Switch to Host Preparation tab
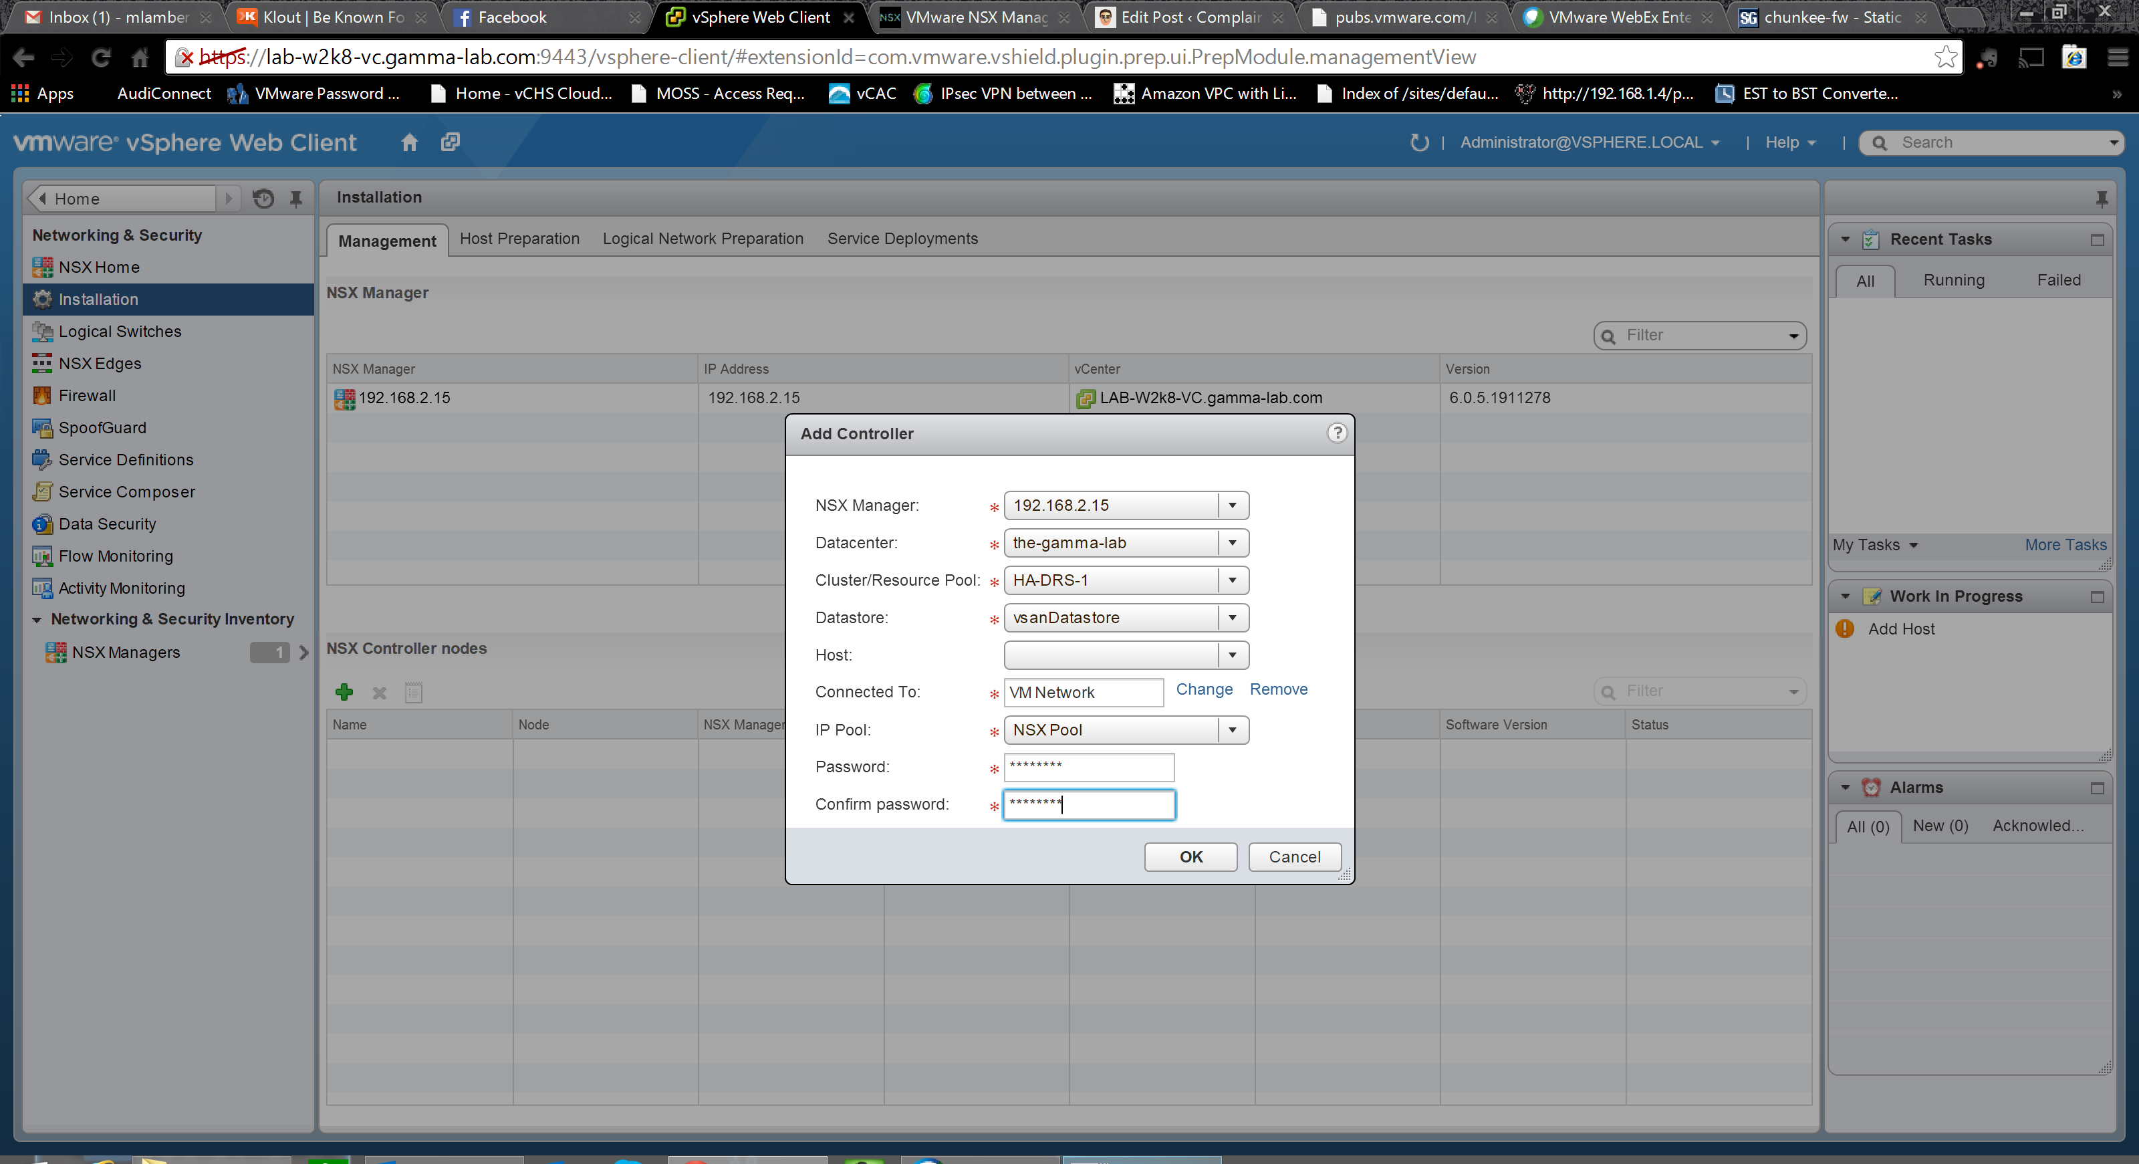Image resolution: width=2139 pixels, height=1164 pixels. coord(519,238)
